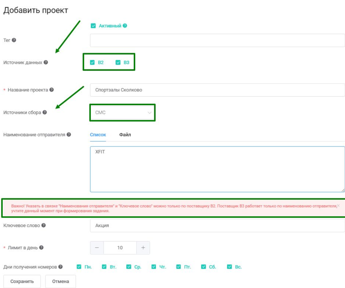Click the daily limit value field

tap(120, 248)
